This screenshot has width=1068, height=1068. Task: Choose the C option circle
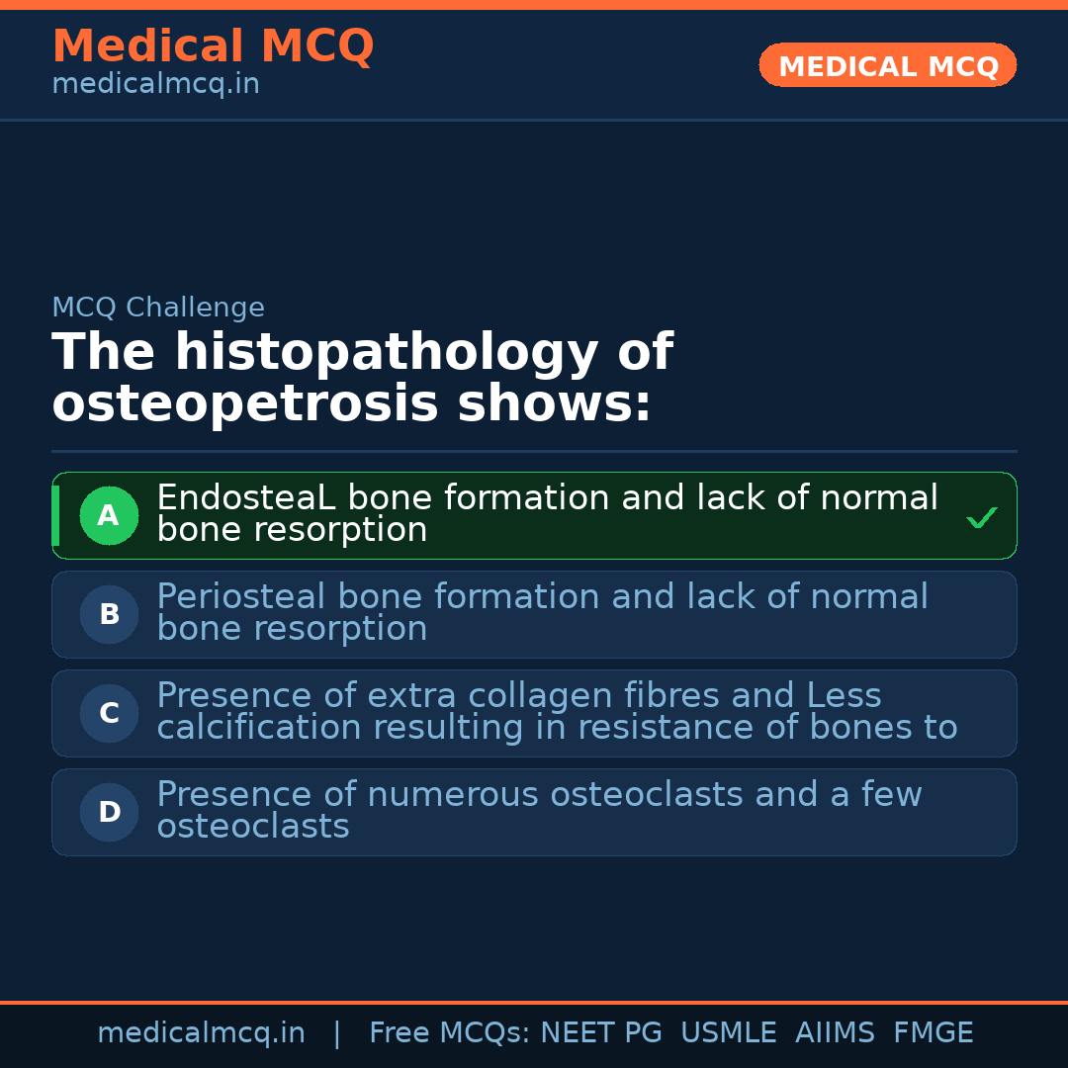(x=109, y=713)
